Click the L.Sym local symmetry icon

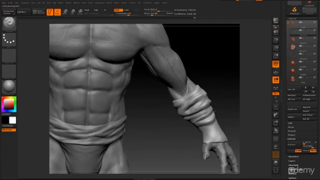pos(275,88)
